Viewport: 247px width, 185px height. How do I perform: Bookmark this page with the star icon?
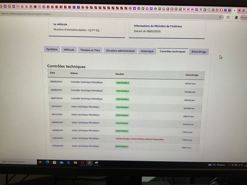(220, 17)
